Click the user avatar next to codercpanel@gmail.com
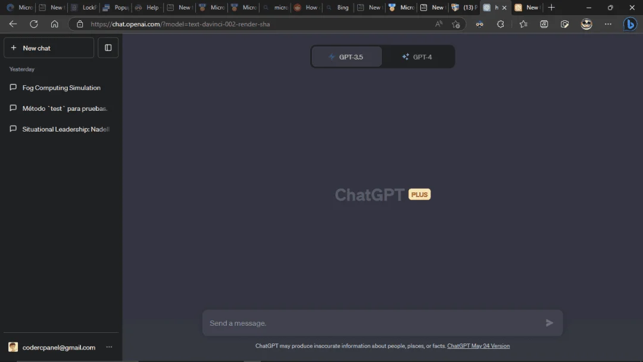The width and height of the screenshot is (643, 362). click(13, 347)
